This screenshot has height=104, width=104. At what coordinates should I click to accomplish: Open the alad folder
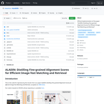[x=8, y=27]
